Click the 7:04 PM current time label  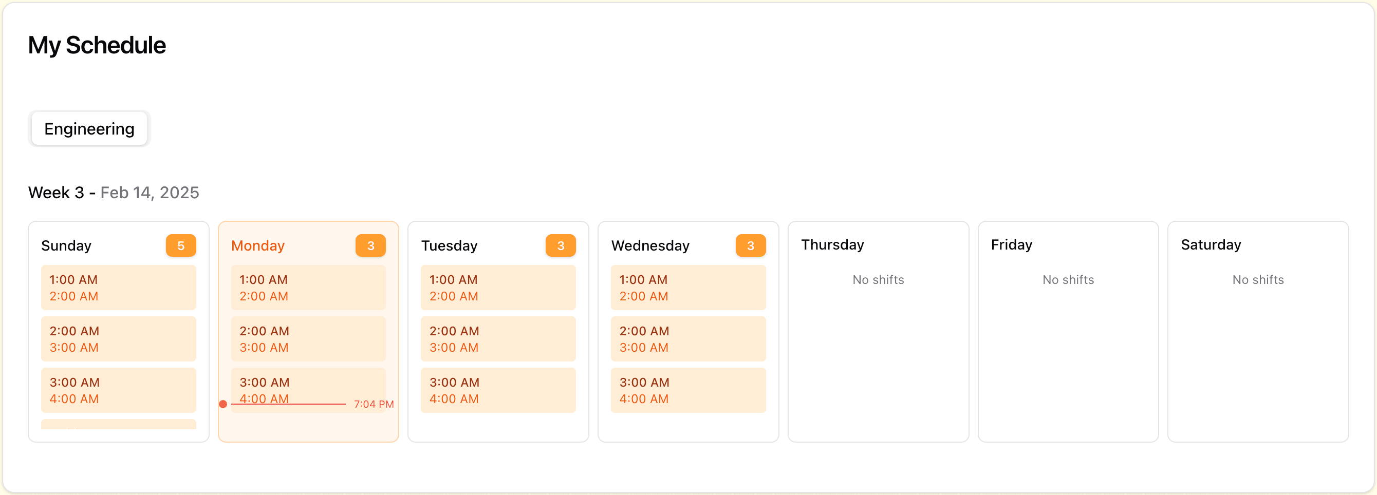tap(374, 404)
